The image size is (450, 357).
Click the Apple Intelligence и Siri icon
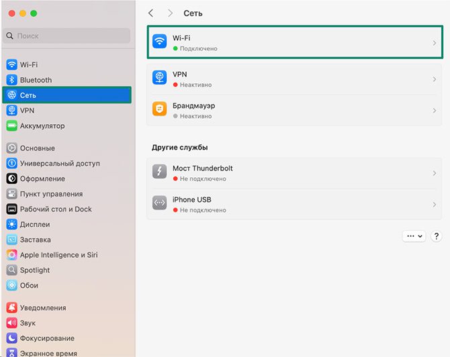tap(12, 254)
